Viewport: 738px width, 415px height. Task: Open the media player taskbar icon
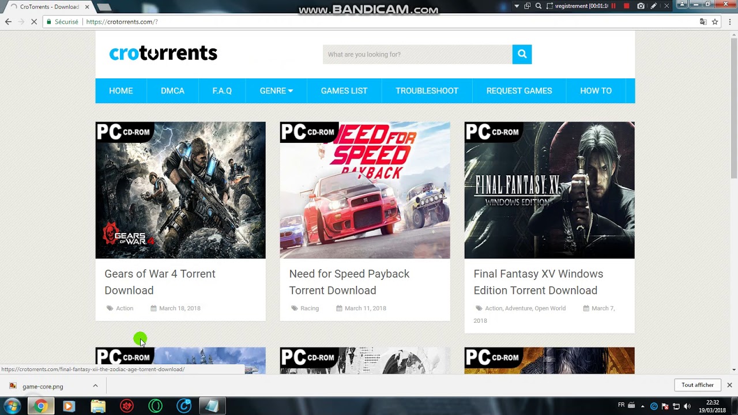coord(69,406)
